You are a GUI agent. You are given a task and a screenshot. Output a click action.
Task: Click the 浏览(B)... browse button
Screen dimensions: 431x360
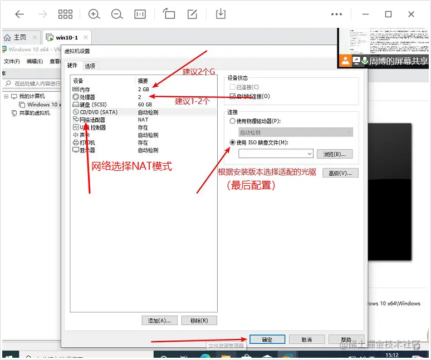click(335, 154)
